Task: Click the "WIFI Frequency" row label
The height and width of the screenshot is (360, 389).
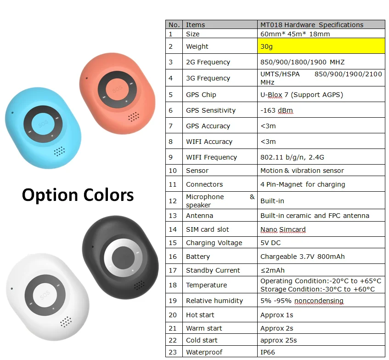Action: pyautogui.click(x=212, y=157)
